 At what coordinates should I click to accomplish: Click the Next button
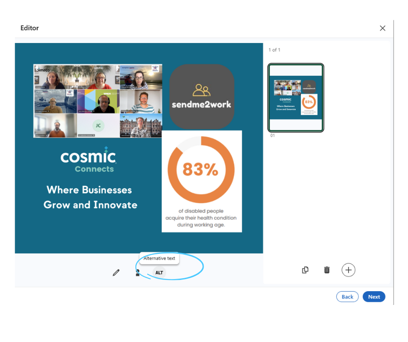click(x=374, y=297)
